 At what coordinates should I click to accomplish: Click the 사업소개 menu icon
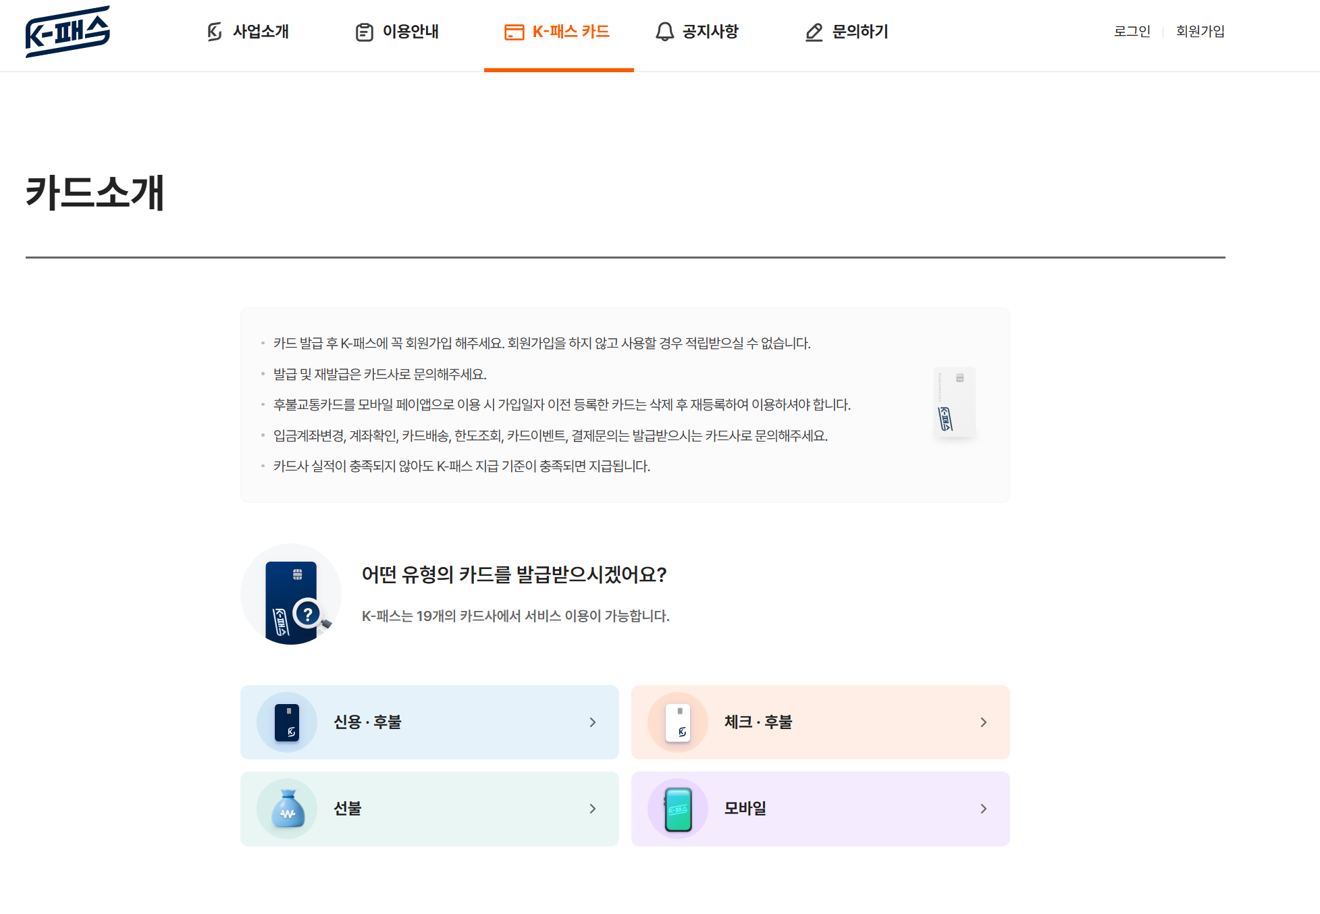click(214, 32)
